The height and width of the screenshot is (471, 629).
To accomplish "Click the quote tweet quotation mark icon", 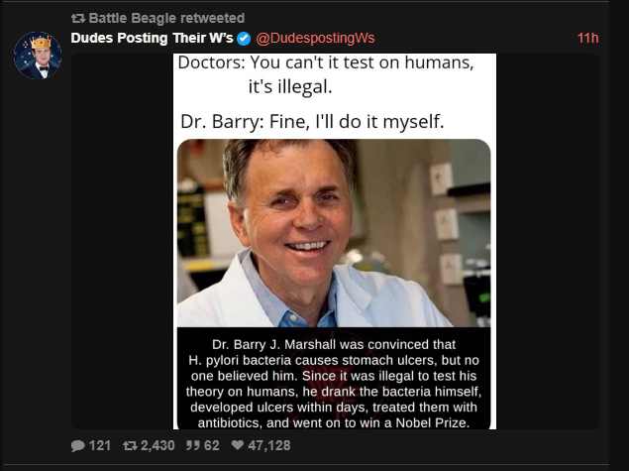I will point(182,446).
